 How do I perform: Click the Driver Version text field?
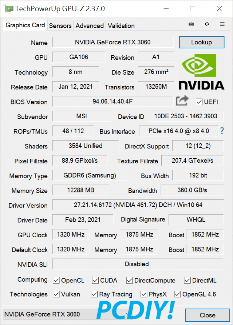(x=138, y=205)
